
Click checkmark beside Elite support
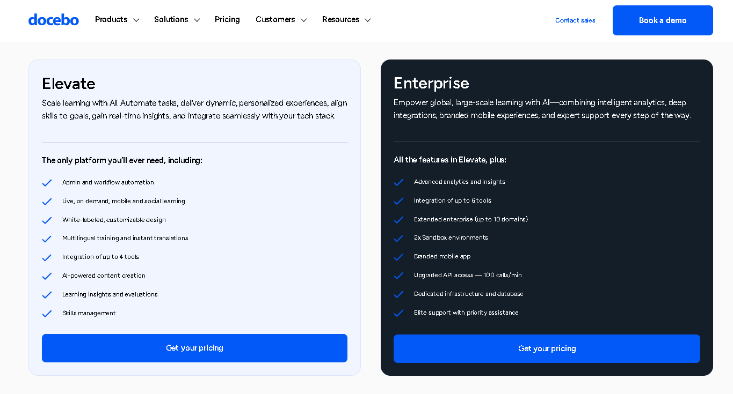(x=398, y=313)
